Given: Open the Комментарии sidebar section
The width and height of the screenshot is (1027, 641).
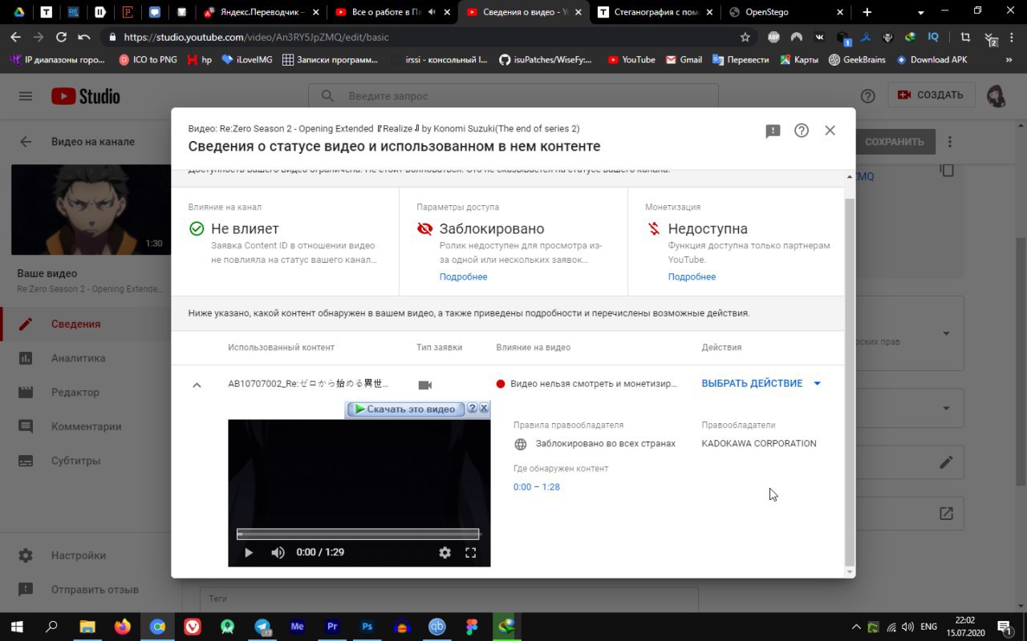Looking at the screenshot, I should tap(85, 427).
